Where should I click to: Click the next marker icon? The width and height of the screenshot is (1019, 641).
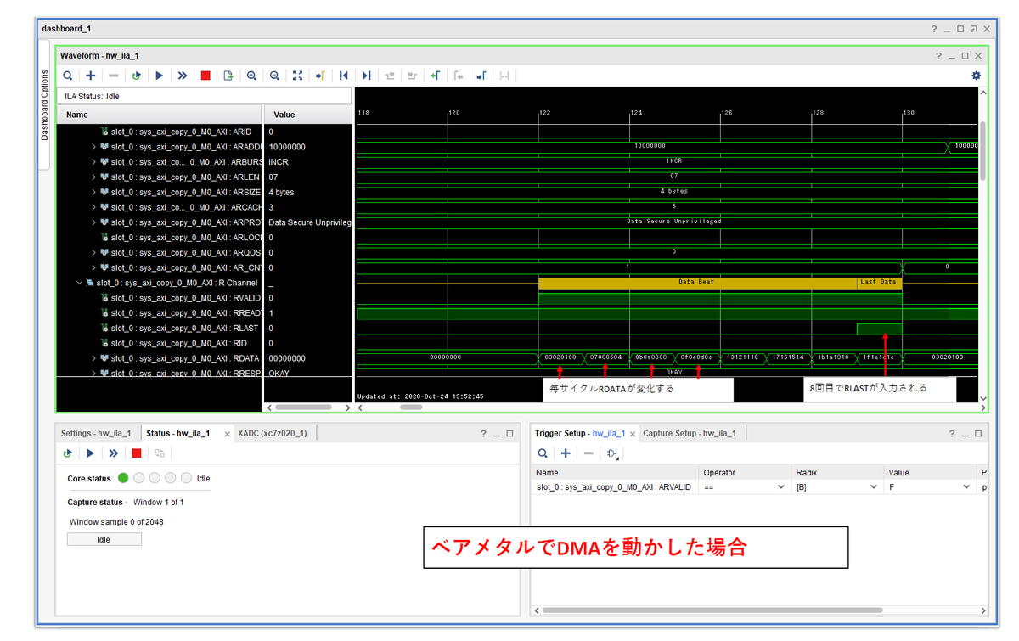(481, 76)
